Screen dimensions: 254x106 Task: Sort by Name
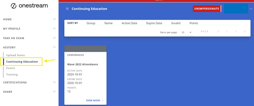click(108, 23)
